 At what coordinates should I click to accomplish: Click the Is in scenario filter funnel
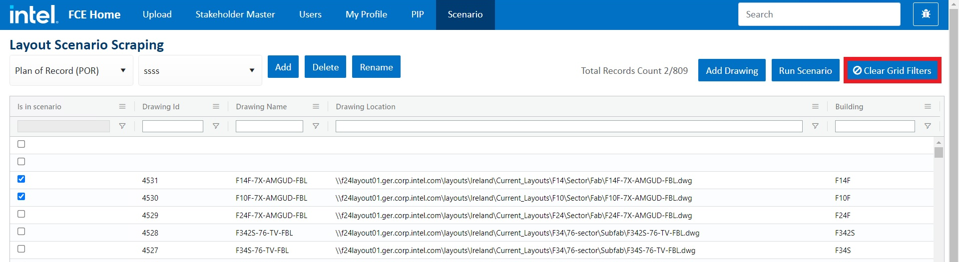pos(122,126)
